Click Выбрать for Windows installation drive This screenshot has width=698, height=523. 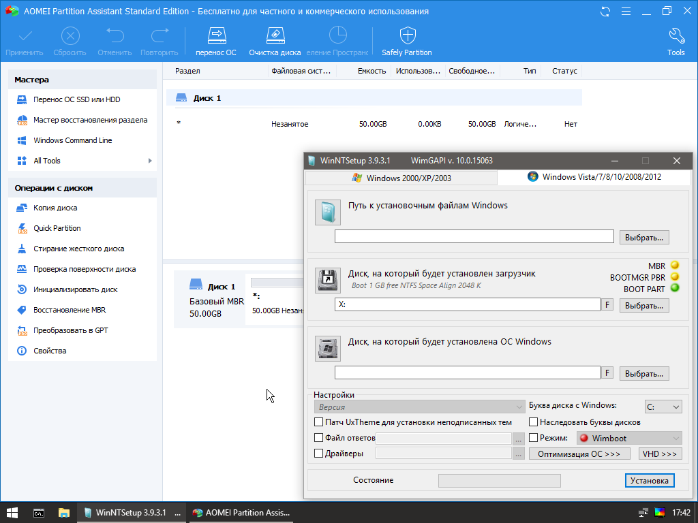tap(644, 374)
